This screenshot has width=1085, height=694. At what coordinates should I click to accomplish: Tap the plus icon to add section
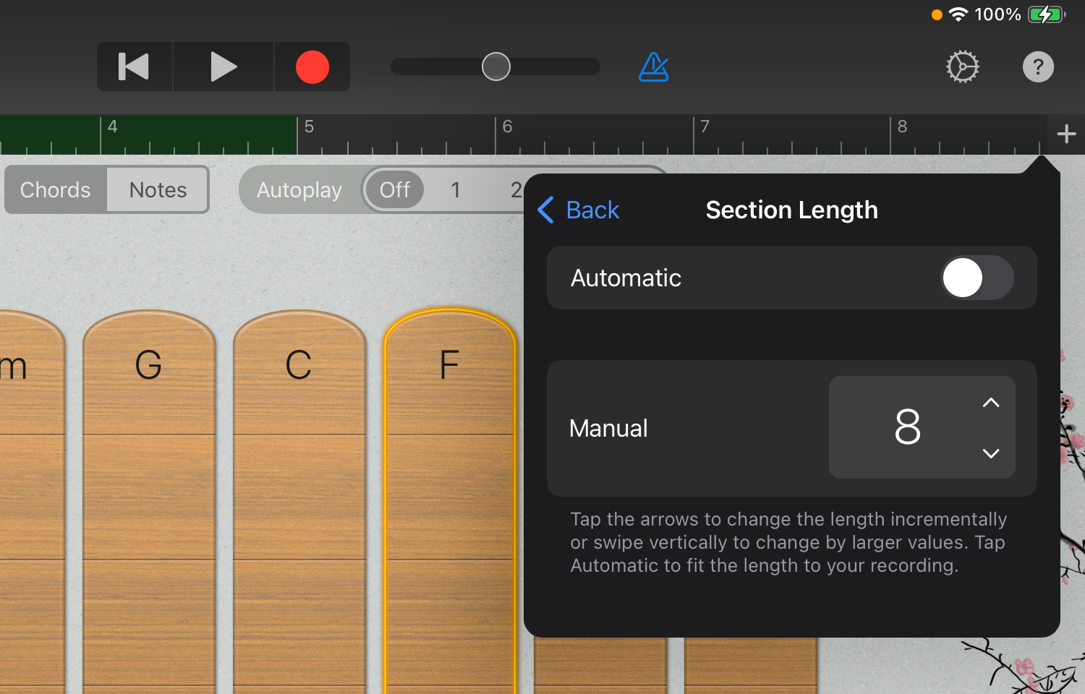(x=1066, y=134)
